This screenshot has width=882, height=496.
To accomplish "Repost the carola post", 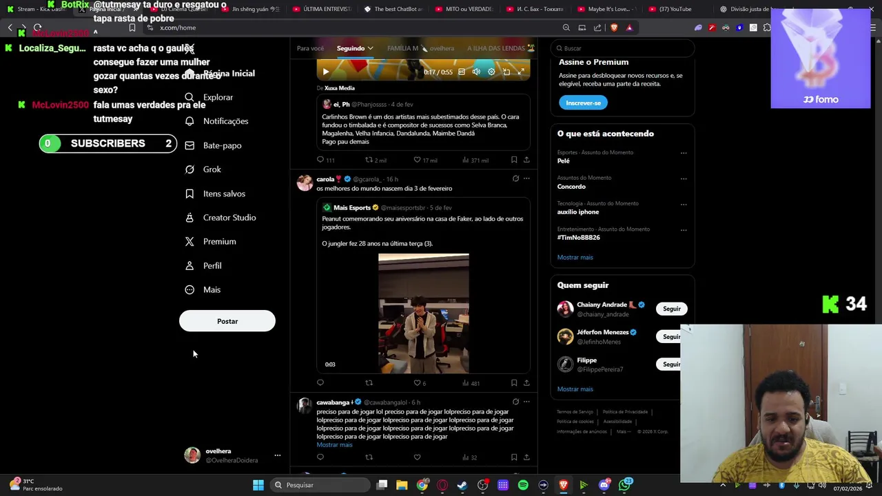I will [369, 382].
